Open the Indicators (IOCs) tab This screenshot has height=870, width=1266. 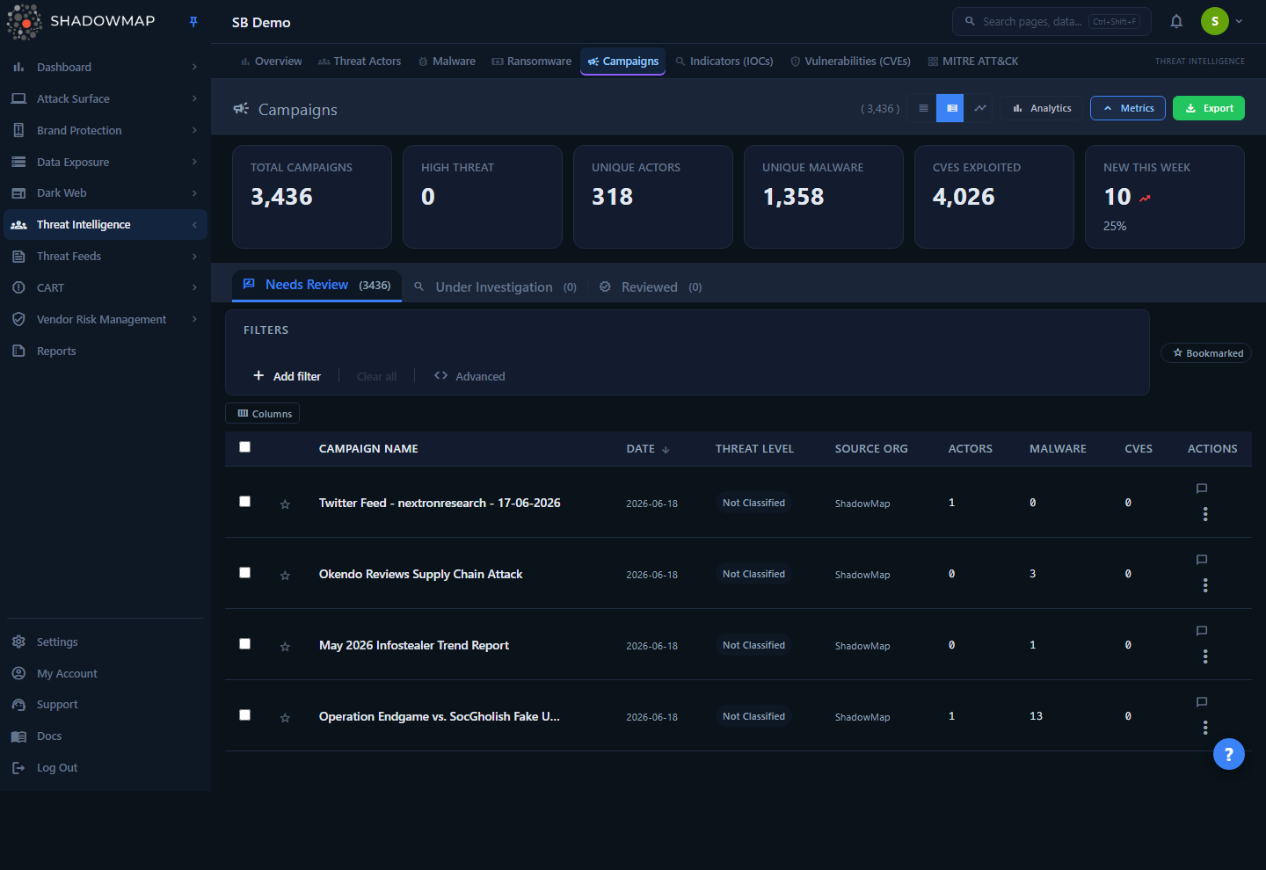pos(724,62)
